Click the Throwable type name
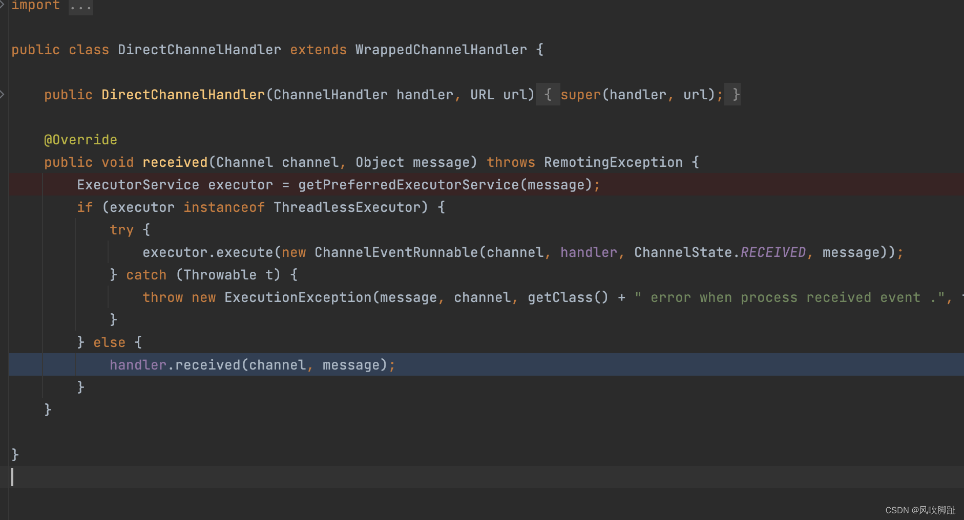The image size is (964, 520). click(x=220, y=275)
